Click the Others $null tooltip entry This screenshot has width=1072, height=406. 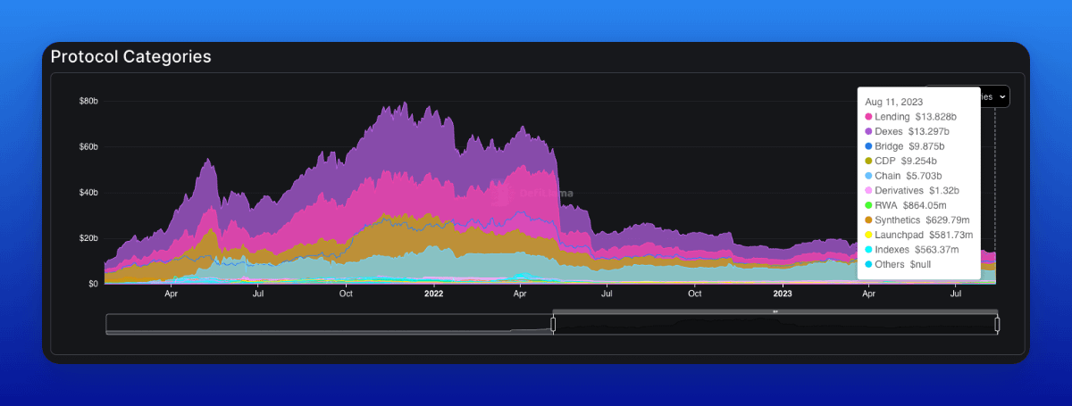901,264
